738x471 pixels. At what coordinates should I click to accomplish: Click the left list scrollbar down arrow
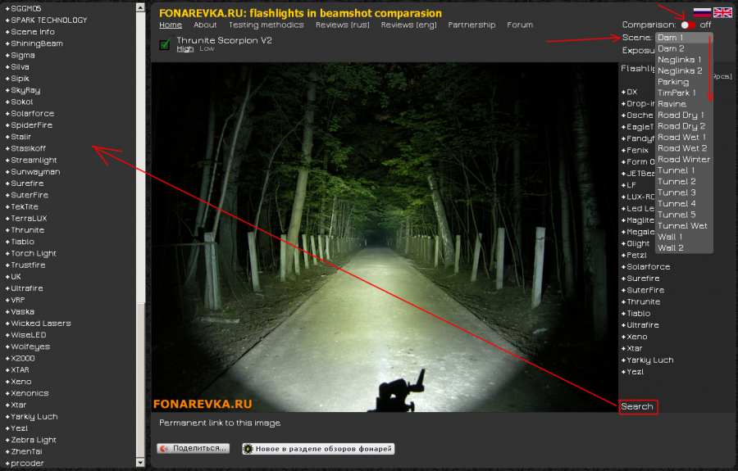click(x=140, y=463)
